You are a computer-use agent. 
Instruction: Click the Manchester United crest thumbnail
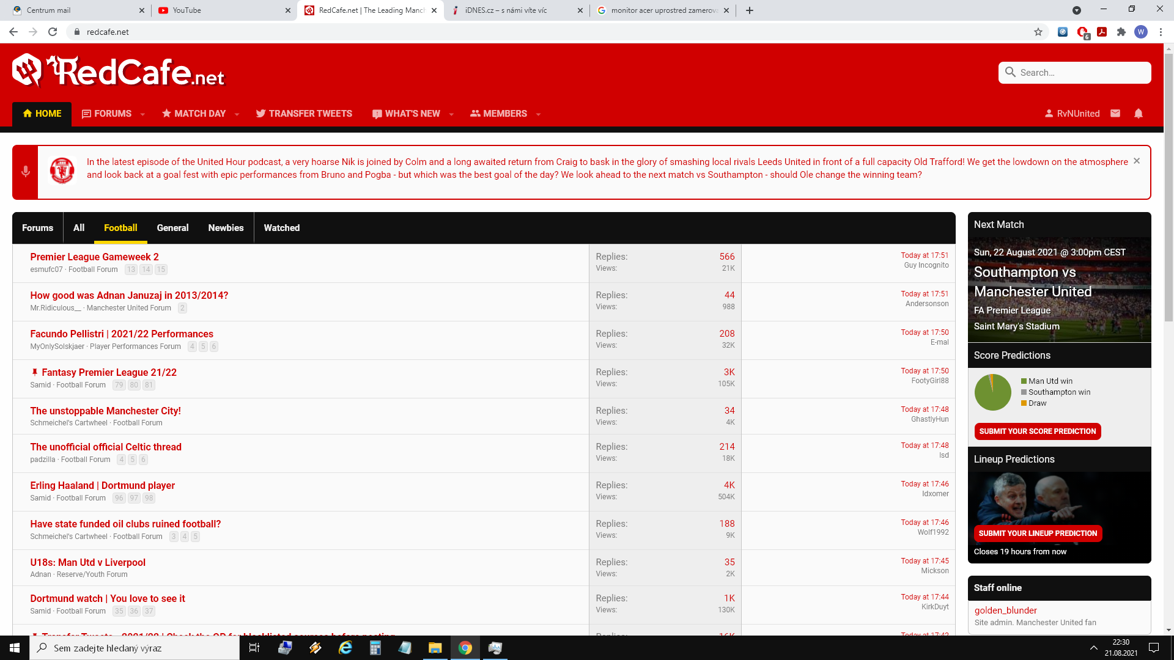pyautogui.click(x=62, y=170)
